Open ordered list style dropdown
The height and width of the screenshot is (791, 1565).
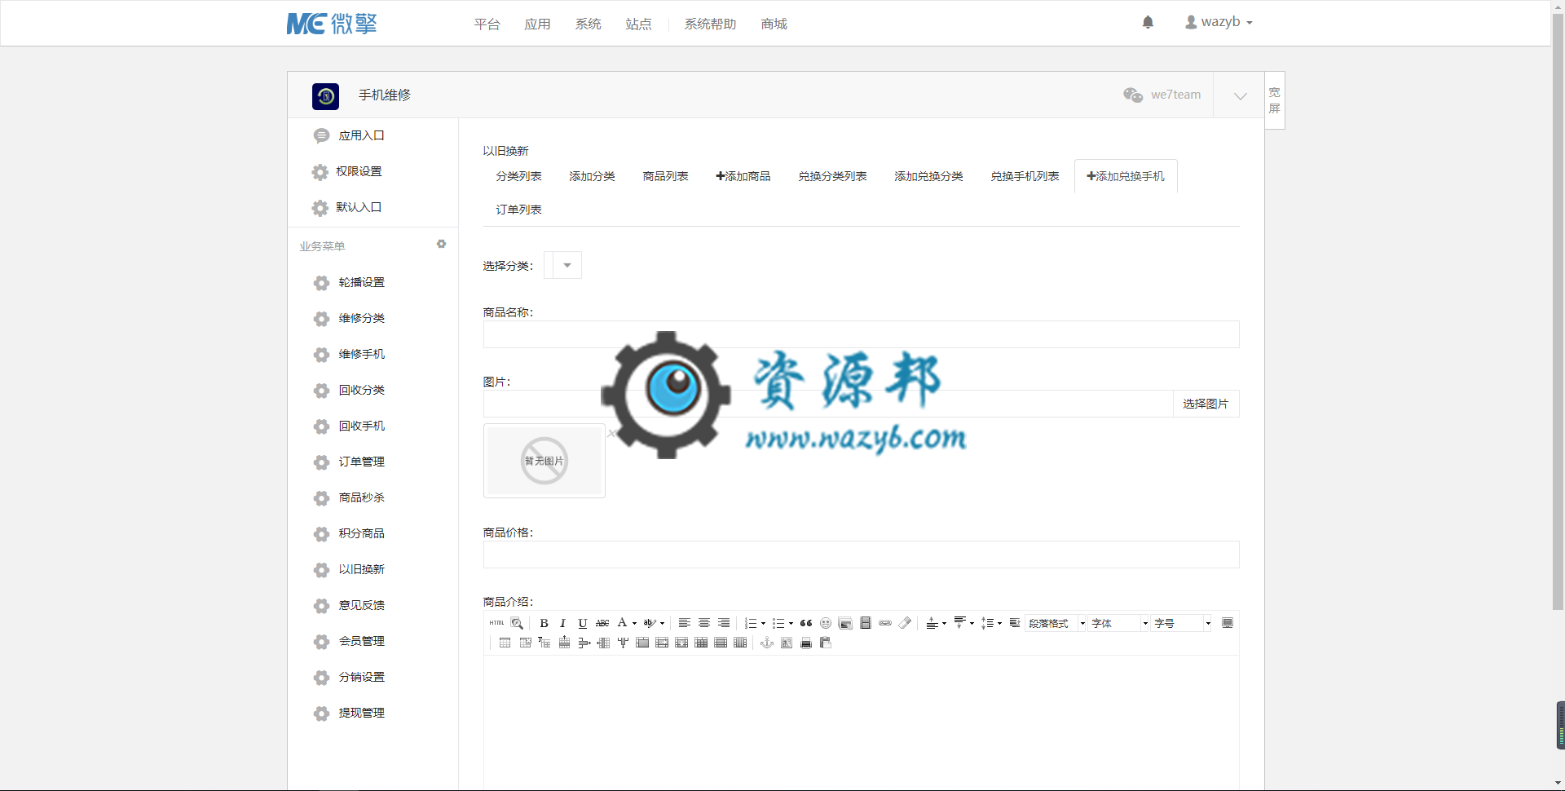763,624
